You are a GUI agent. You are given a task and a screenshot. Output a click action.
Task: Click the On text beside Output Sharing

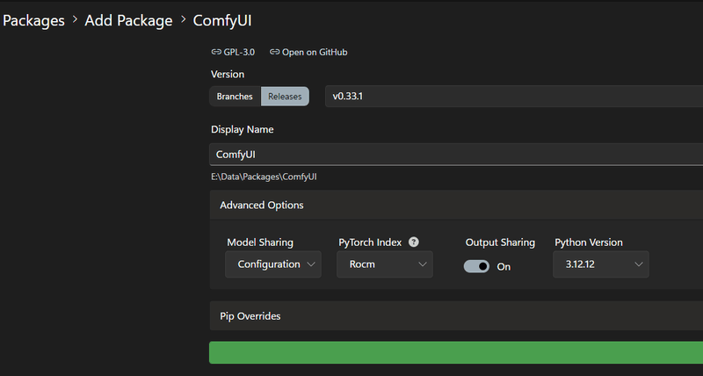pos(504,267)
